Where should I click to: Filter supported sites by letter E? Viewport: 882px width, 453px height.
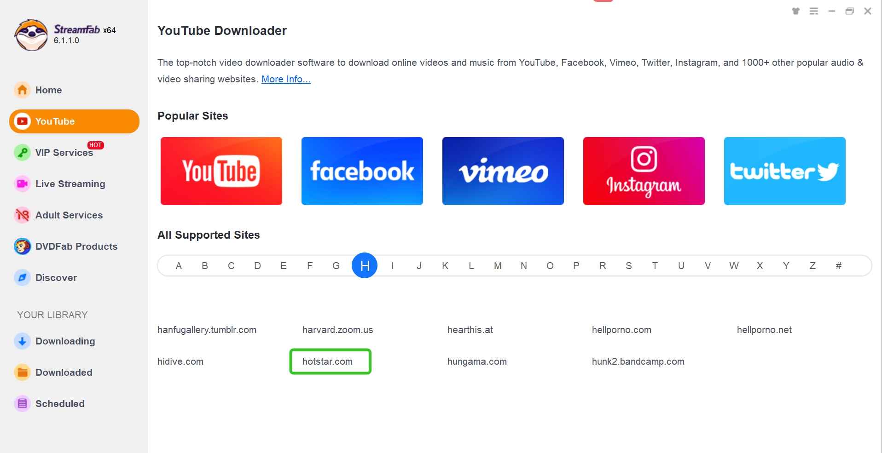coord(284,266)
